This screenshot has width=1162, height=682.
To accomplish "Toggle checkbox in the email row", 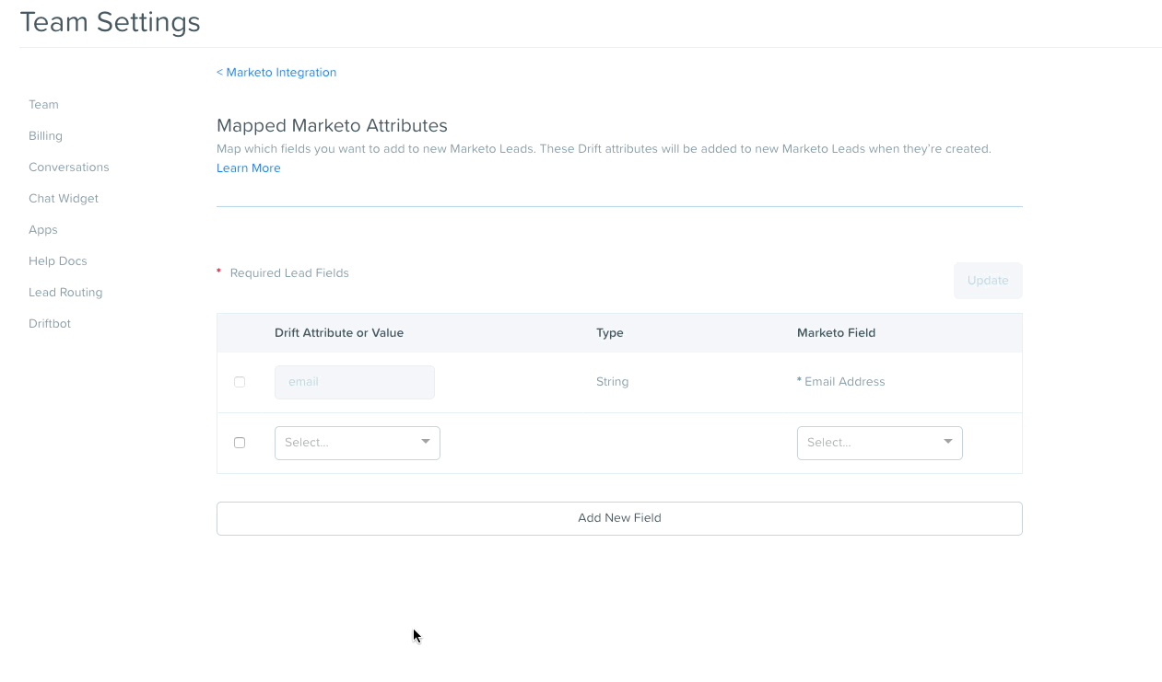I will point(240,382).
